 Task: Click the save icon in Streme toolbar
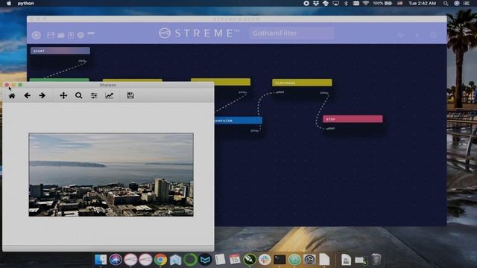(x=51, y=35)
